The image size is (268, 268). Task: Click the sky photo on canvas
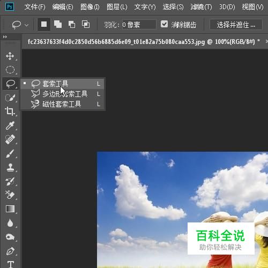point(182,210)
